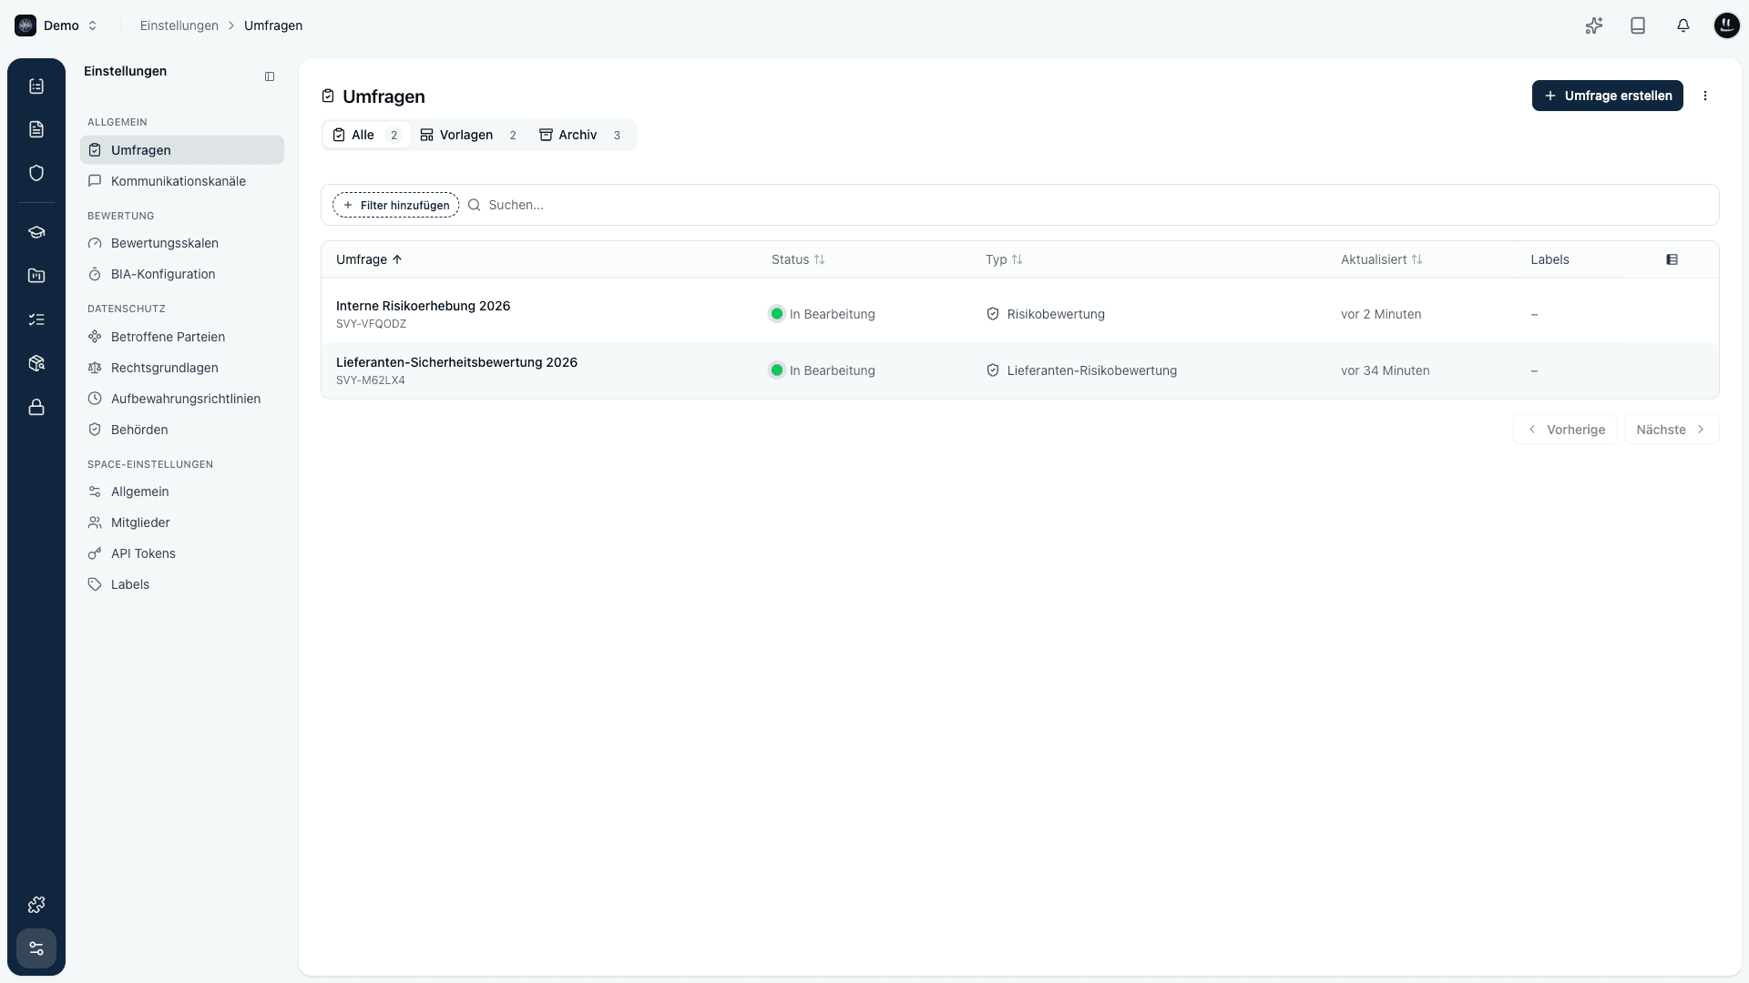1749x983 pixels.
Task: Open survey Interne Risikoerhebung 2026
Action: pos(423,306)
